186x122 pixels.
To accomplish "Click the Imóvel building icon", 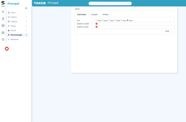I will click(9, 31).
